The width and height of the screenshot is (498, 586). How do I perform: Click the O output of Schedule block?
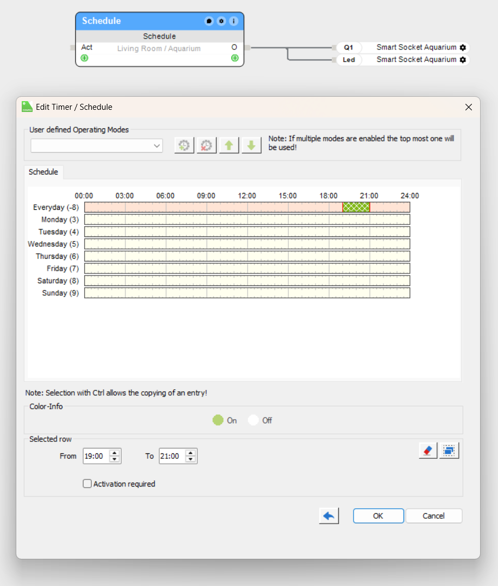pyautogui.click(x=235, y=47)
